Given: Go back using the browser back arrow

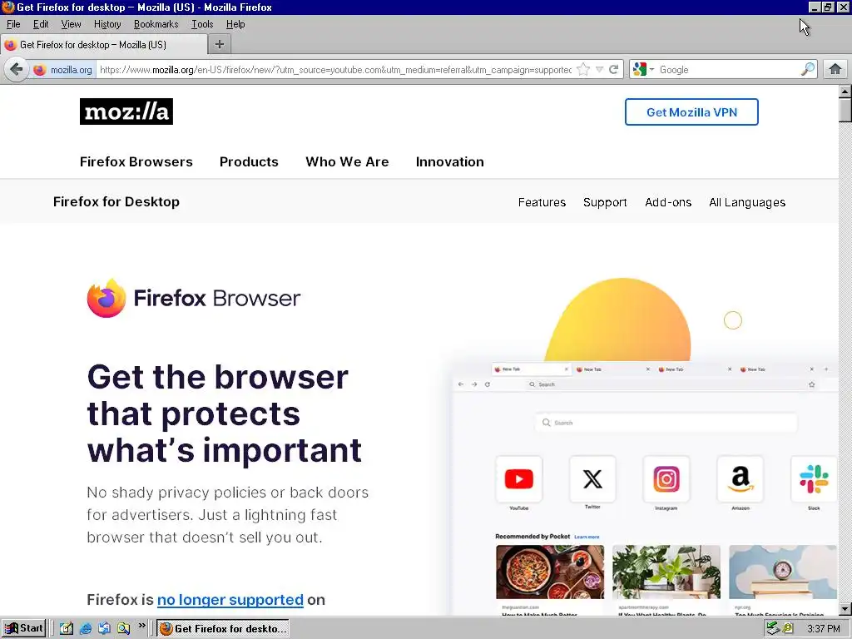Looking at the screenshot, I should [17, 70].
